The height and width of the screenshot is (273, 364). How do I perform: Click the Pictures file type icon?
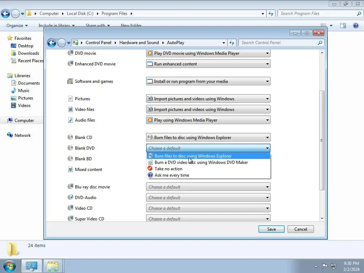point(70,99)
